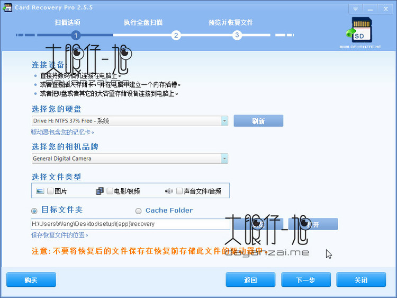Click the 选择文件类型 heading
The width and height of the screenshot is (397, 298).
point(56,177)
